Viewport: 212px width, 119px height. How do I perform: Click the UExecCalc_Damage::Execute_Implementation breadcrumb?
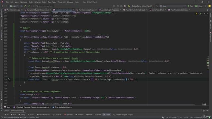[x=31, y=107]
